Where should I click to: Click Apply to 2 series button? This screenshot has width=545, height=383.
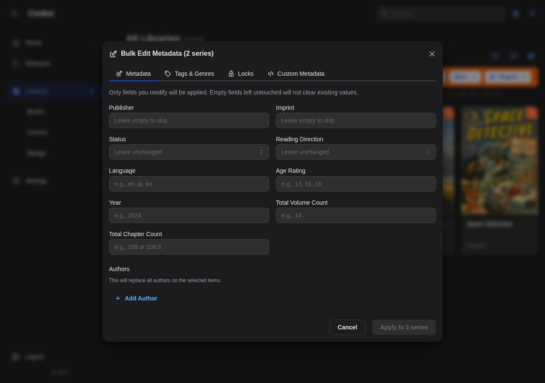point(404,327)
